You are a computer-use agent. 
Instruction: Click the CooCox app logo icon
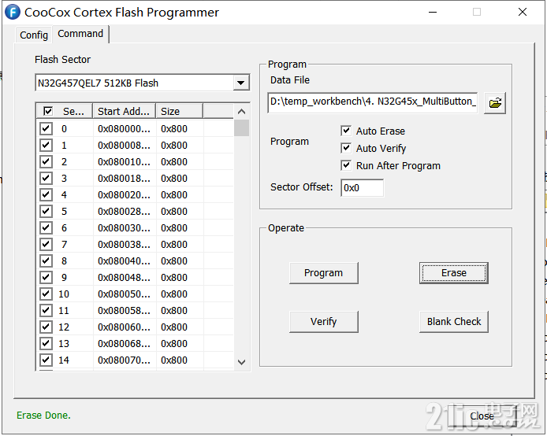12,12
